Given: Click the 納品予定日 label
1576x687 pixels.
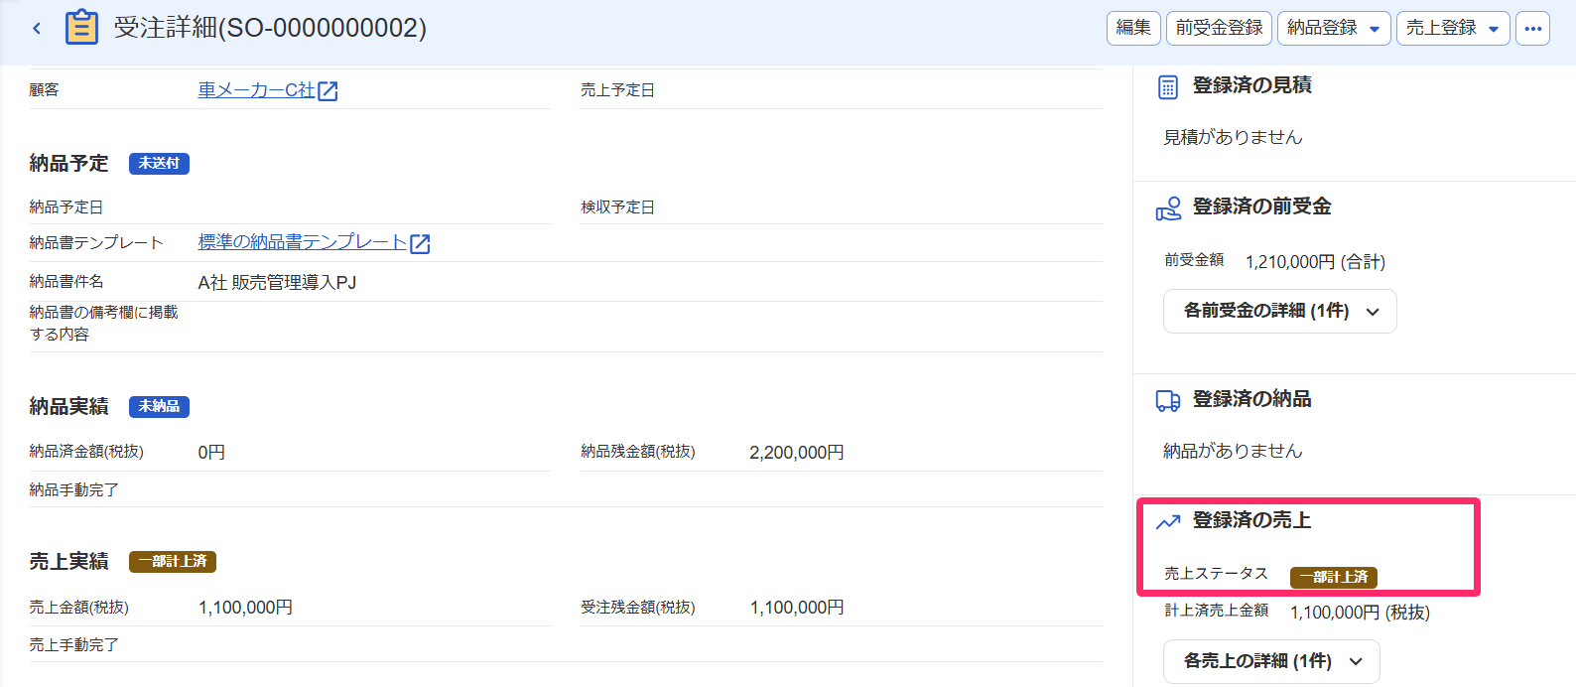Looking at the screenshot, I should (x=66, y=207).
